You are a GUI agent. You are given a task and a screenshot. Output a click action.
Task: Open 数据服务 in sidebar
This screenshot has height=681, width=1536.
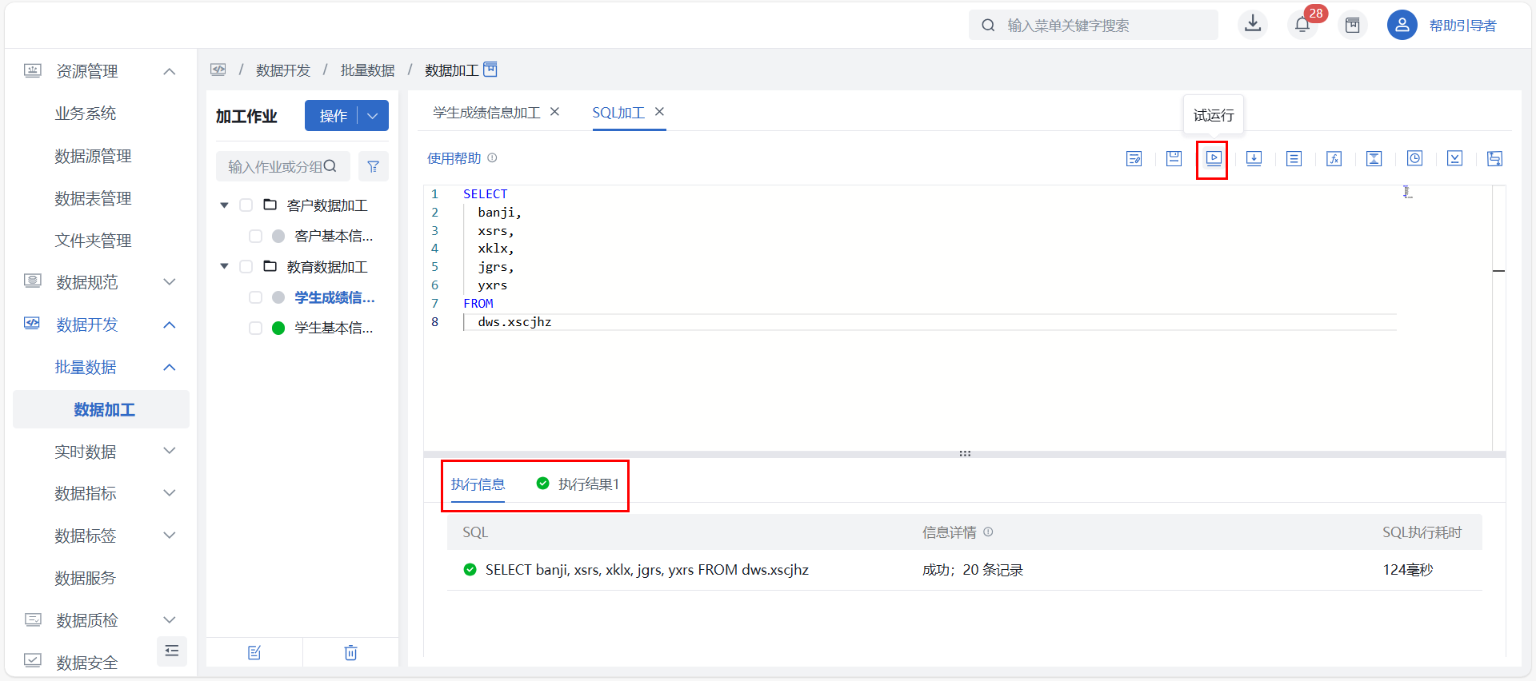coord(85,578)
